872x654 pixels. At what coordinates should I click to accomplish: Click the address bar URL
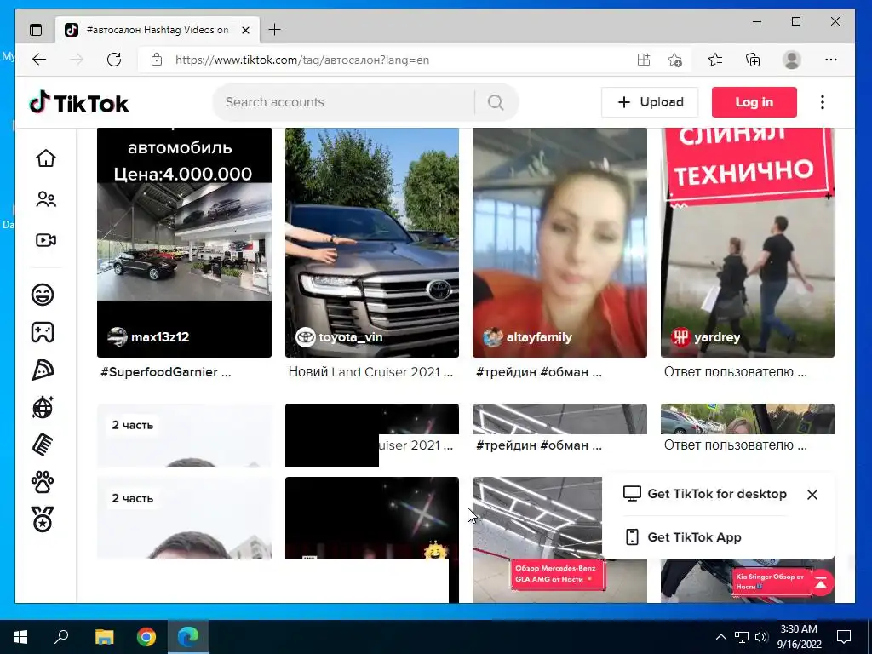(302, 60)
